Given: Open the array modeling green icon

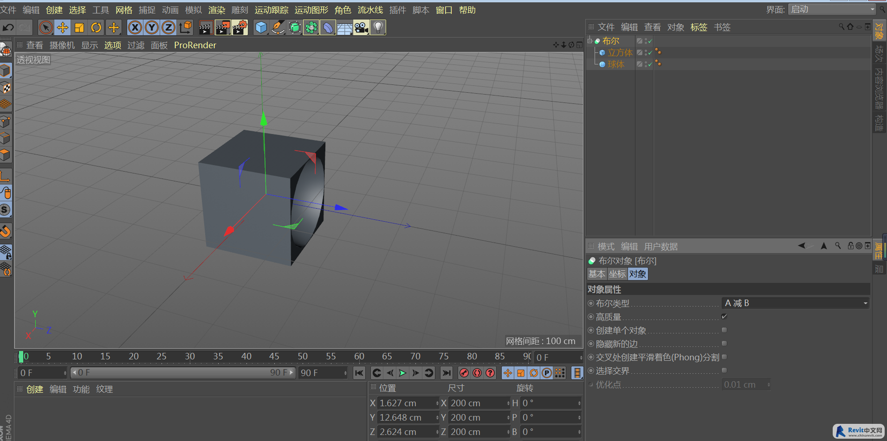Looking at the screenshot, I should pyautogui.click(x=311, y=27).
